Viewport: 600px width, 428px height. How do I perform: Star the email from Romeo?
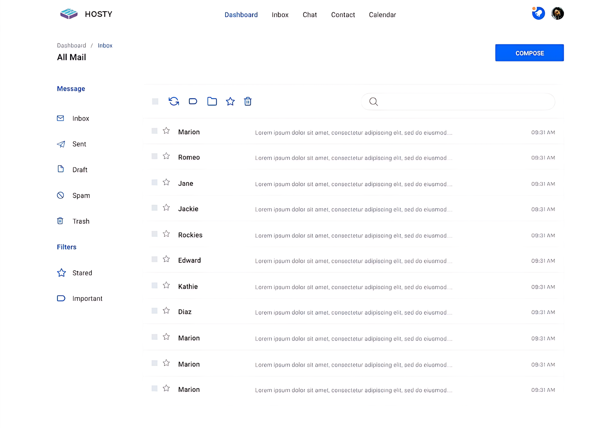pyautogui.click(x=166, y=156)
